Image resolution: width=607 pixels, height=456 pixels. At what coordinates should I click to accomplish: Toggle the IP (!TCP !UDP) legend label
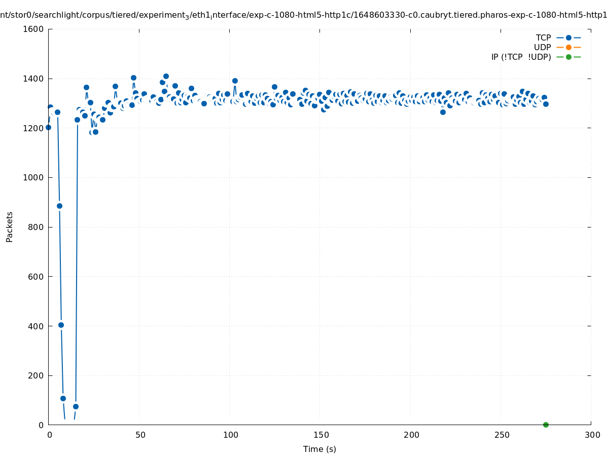521,57
